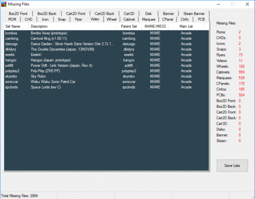Sort by the Parent Set column header
The width and height of the screenshot is (255, 199).
(129, 26)
